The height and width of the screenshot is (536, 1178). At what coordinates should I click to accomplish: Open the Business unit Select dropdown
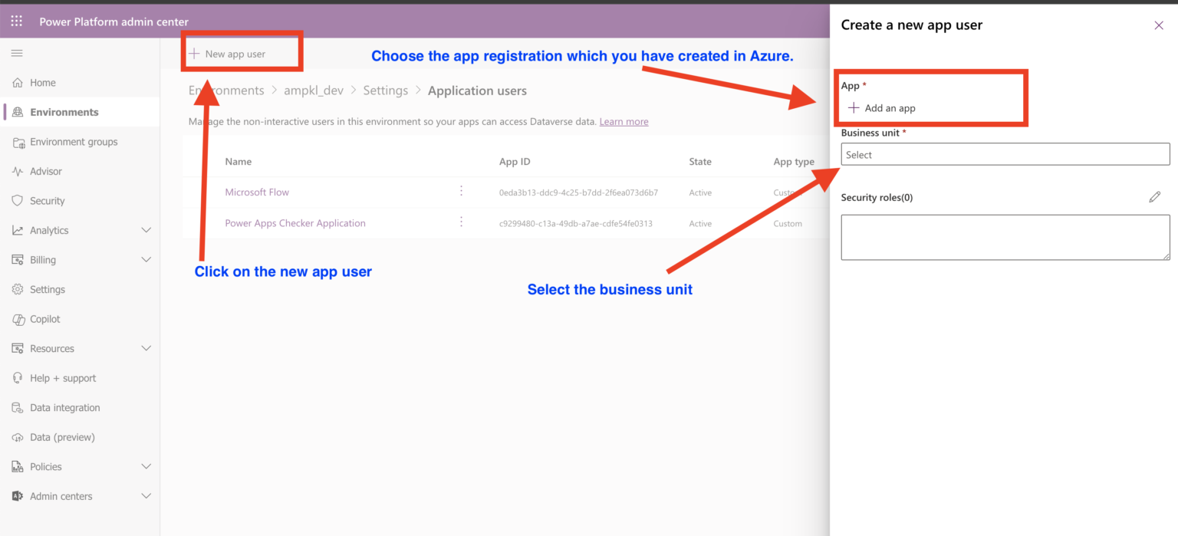pyautogui.click(x=1005, y=154)
